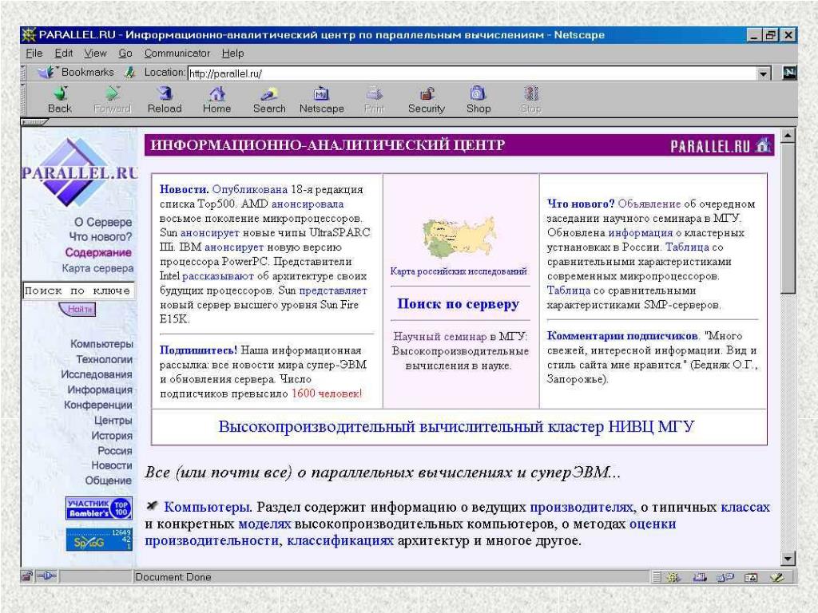The image size is (818, 613).
Task: Open the View menu
Action: click(x=96, y=53)
